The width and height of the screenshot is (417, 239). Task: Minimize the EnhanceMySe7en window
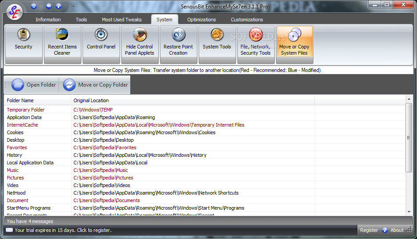pyautogui.click(x=375, y=5)
